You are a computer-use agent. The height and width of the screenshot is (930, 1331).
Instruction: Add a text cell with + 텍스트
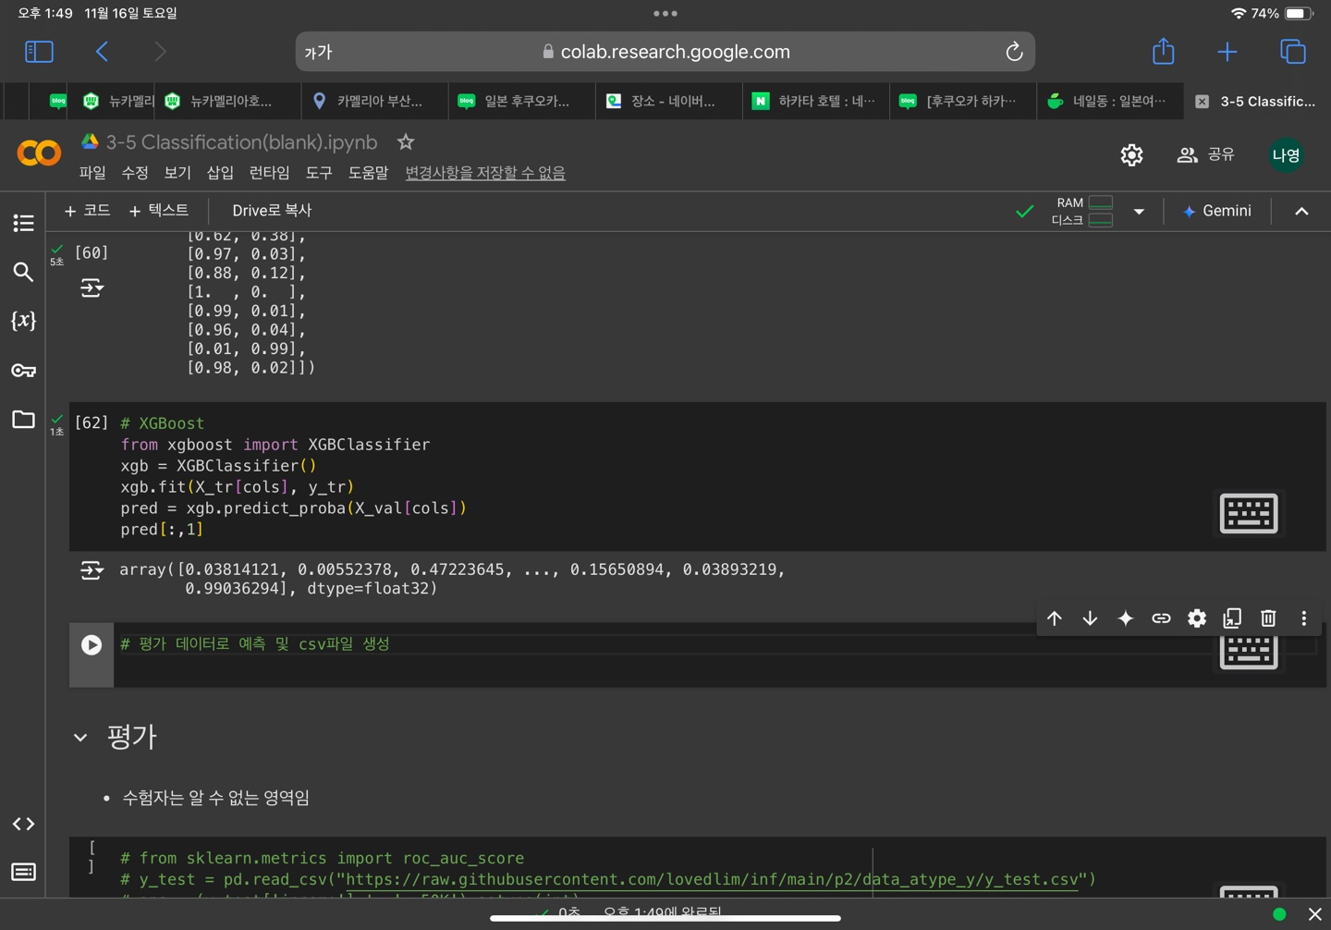click(x=159, y=211)
